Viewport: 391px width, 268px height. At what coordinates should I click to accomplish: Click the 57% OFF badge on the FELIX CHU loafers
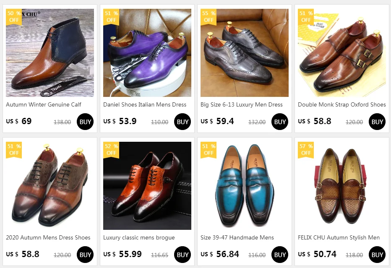[306, 150]
